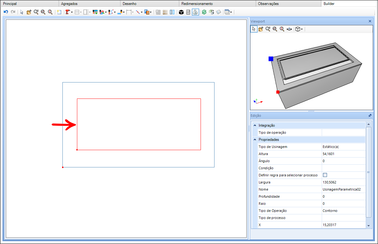Click the drill tool icon
378x244 pixels.
pyautogui.click(x=67, y=12)
